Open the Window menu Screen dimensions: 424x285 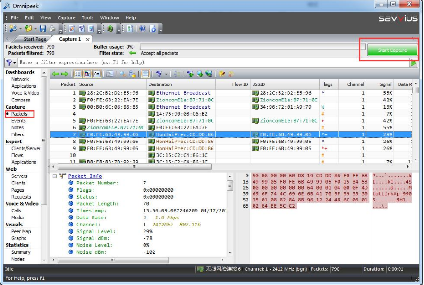tap(109, 18)
